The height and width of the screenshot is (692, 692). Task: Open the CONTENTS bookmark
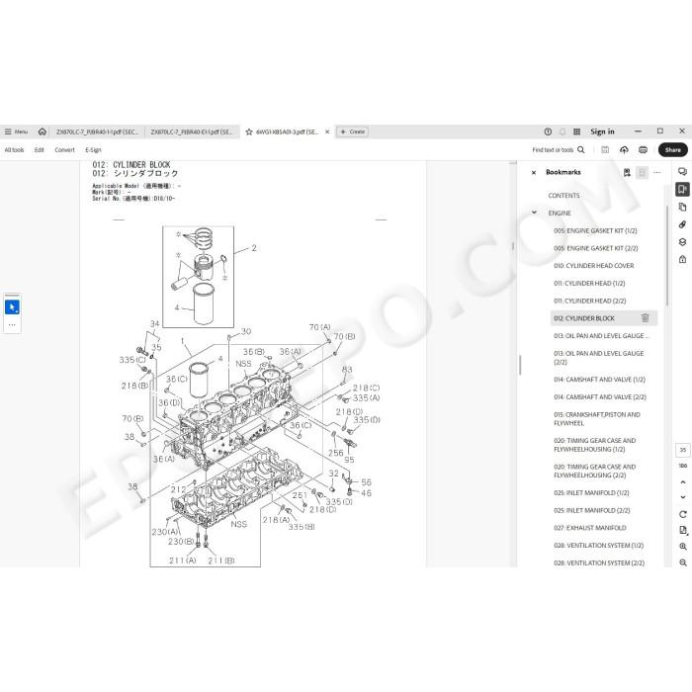563,195
